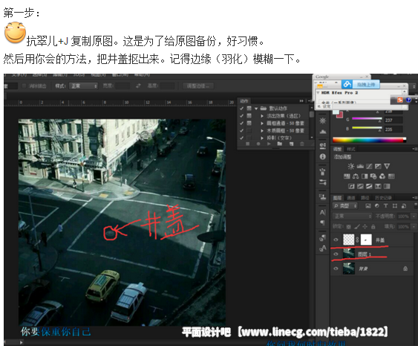This screenshot has height=346, width=418.
Task: Toggle the checkmark for 默认动作 set
Action: click(x=241, y=108)
